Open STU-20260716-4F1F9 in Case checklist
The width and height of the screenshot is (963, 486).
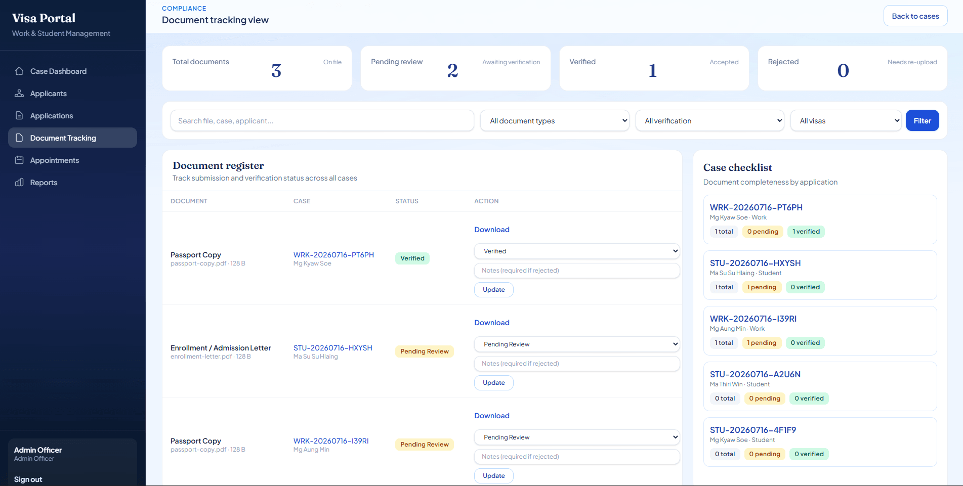coord(753,430)
